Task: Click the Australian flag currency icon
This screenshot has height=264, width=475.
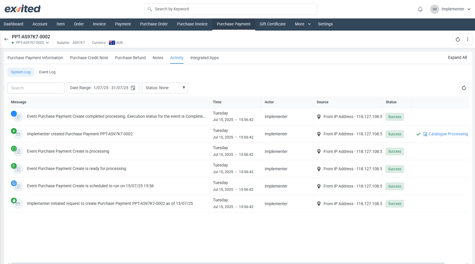Action: point(112,43)
